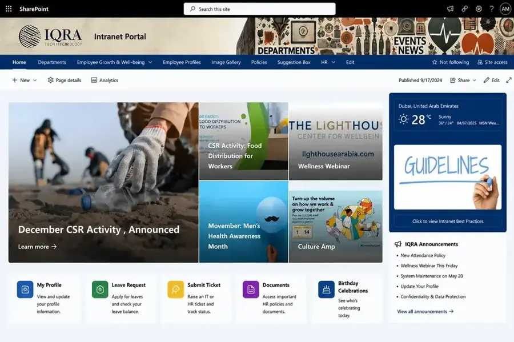Open the Share dropdown chevron
This screenshot has width=514, height=342.
[x=475, y=81]
